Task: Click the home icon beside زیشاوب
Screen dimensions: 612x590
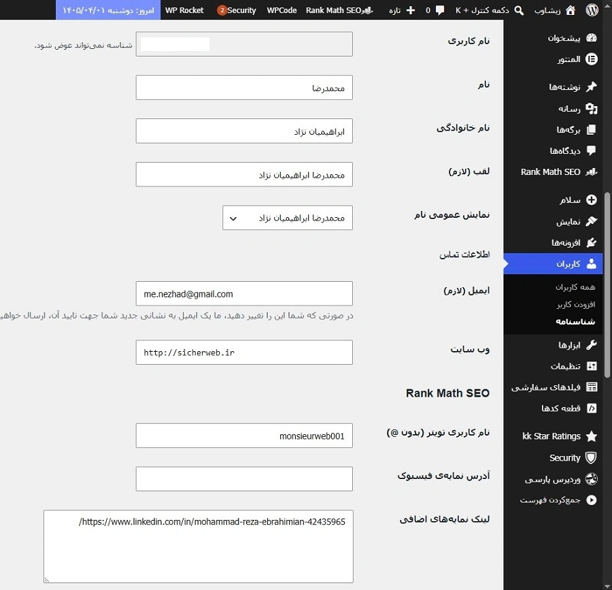Action: (x=571, y=10)
